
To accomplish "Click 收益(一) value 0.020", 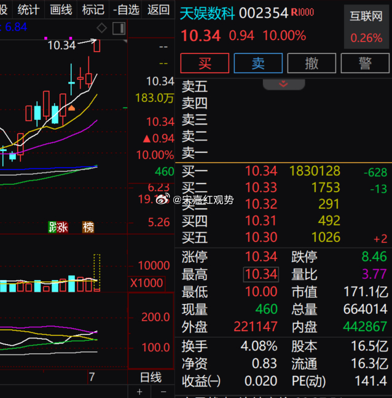I will [261, 381].
